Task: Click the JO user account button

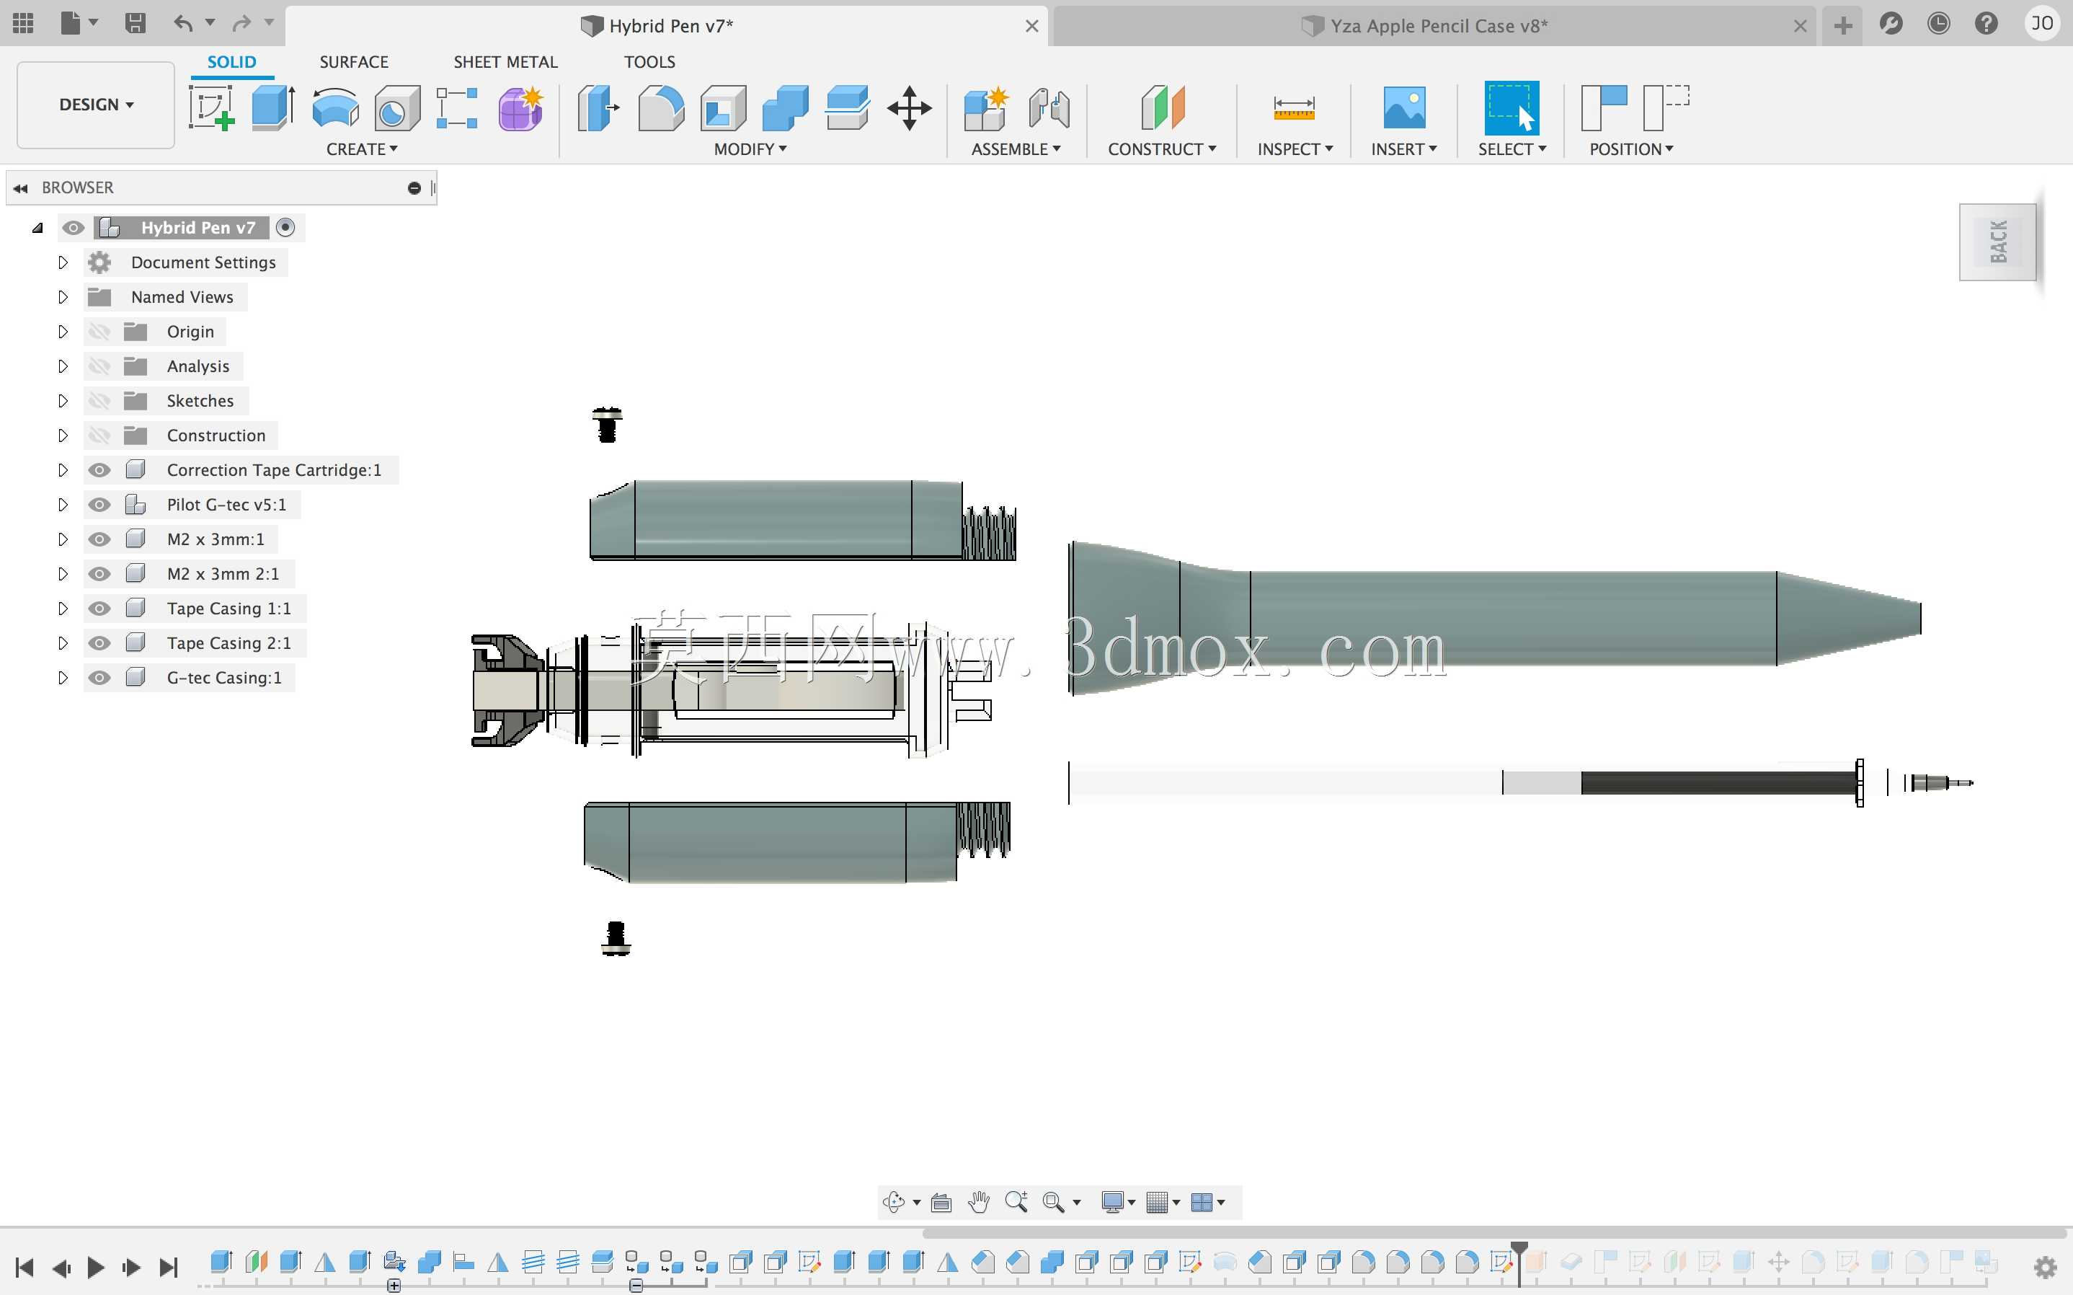Action: pos(2042,23)
